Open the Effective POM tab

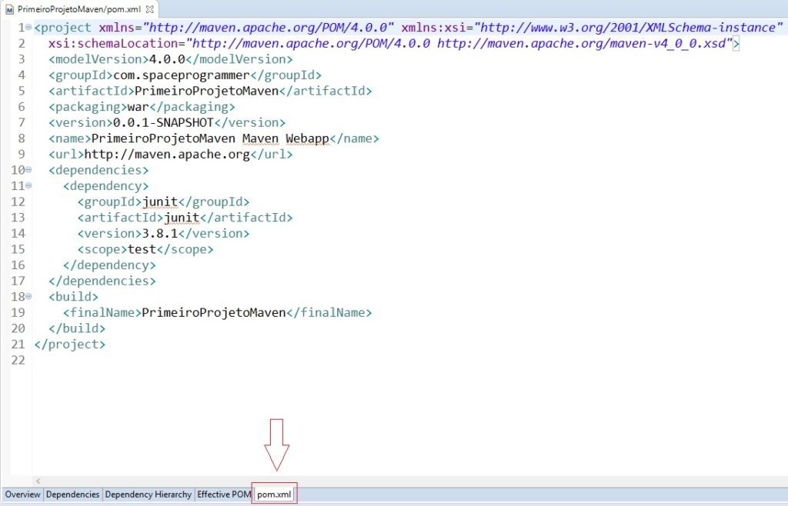tap(224, 494)
